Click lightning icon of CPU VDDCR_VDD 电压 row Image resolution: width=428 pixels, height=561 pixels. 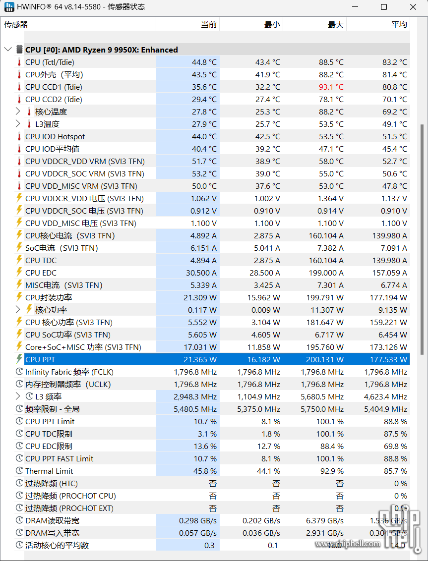click(x=19, y=198)
